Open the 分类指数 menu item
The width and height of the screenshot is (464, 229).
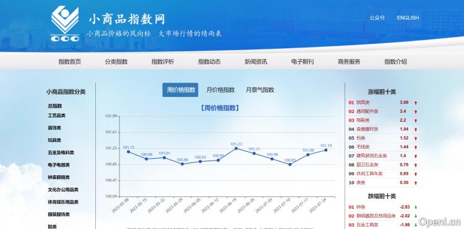116,62
